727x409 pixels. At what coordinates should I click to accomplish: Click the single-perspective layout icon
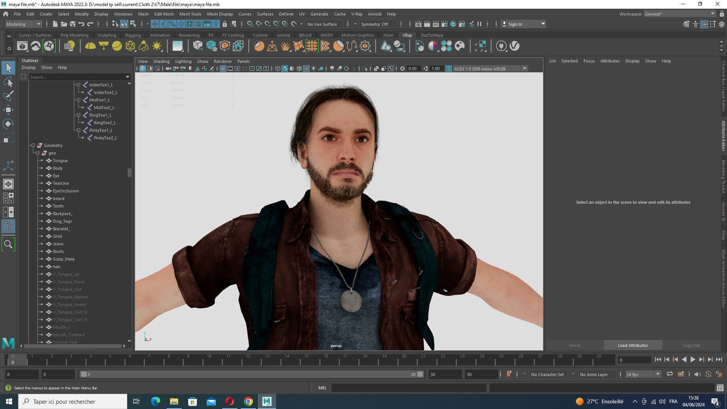click(x=8, y=184)
